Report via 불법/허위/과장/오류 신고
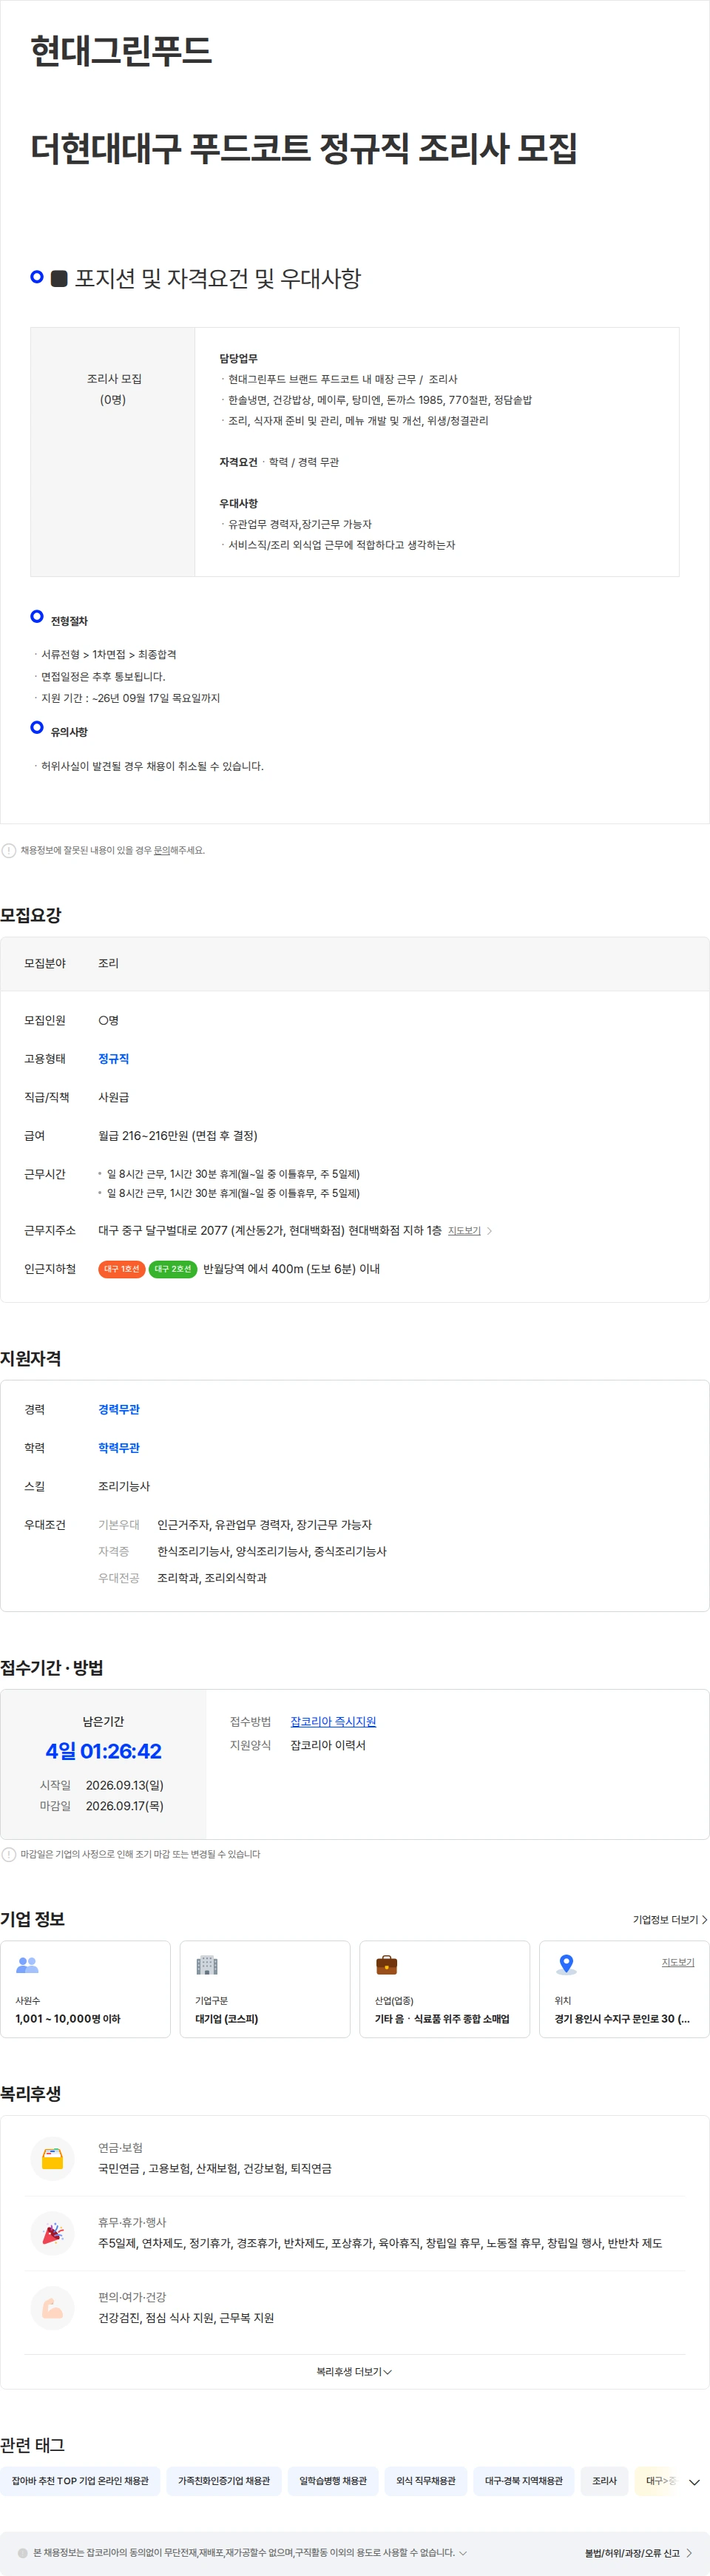 [638, 2553]
